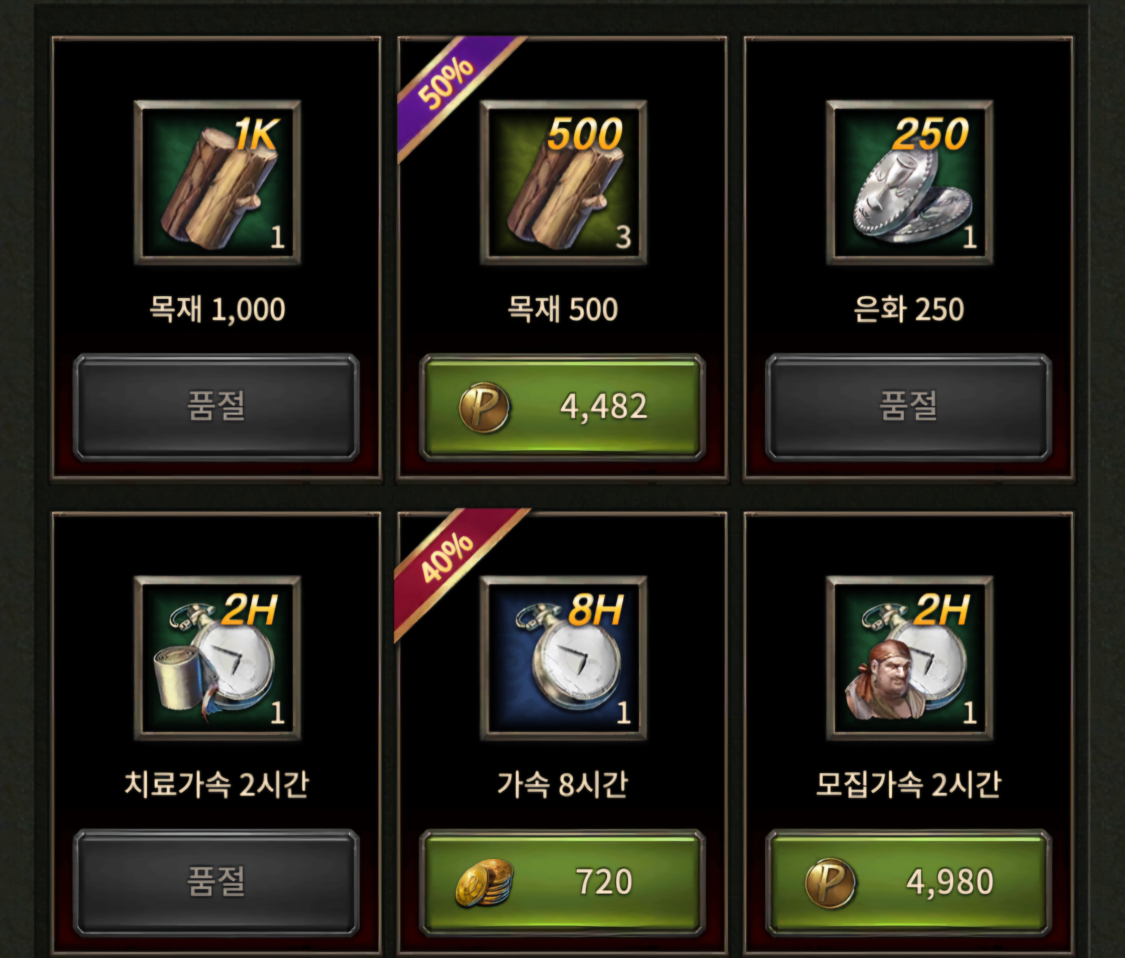1125x958 pixels.
Task: Tap the 2H healing speedup icon
Action: tap(217, 658)
